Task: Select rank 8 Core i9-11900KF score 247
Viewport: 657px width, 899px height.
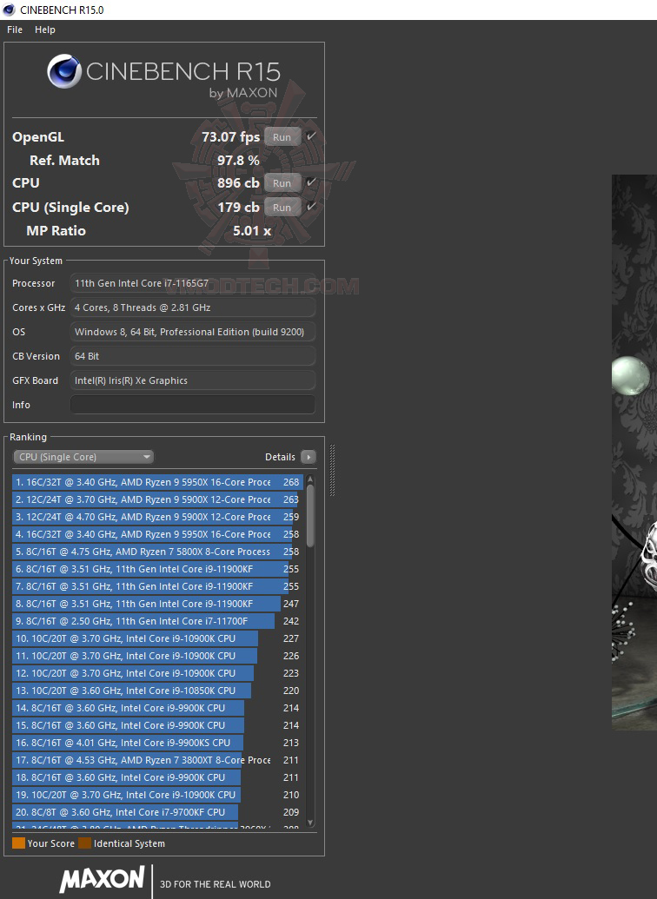Action: point(158,604)
